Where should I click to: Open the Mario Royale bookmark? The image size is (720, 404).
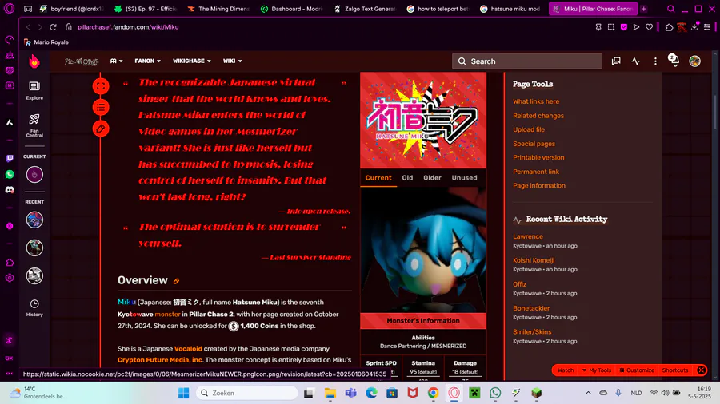click(46, 42)
